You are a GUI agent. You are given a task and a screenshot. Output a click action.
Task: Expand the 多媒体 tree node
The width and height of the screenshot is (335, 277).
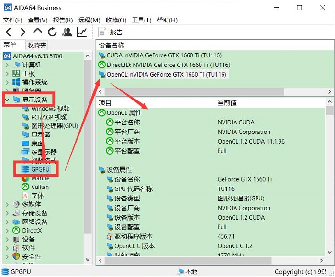7,204
